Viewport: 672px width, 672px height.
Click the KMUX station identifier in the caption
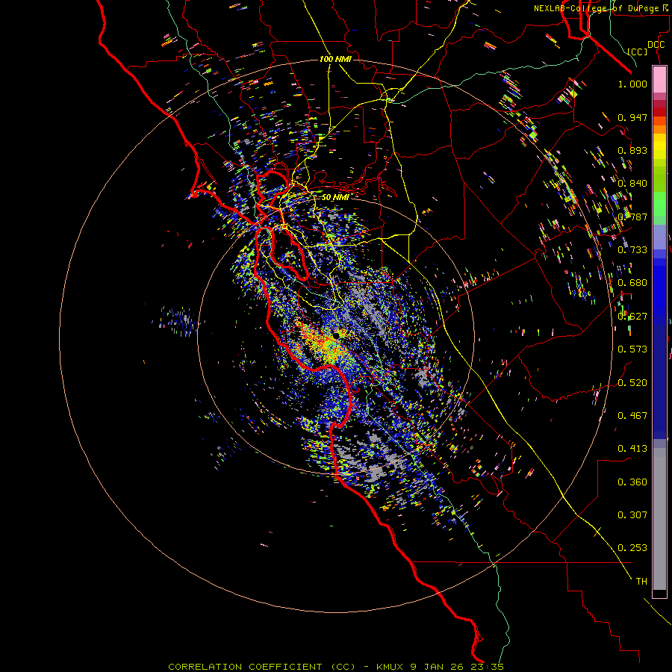pyautogui.click(x=390, y=667)
